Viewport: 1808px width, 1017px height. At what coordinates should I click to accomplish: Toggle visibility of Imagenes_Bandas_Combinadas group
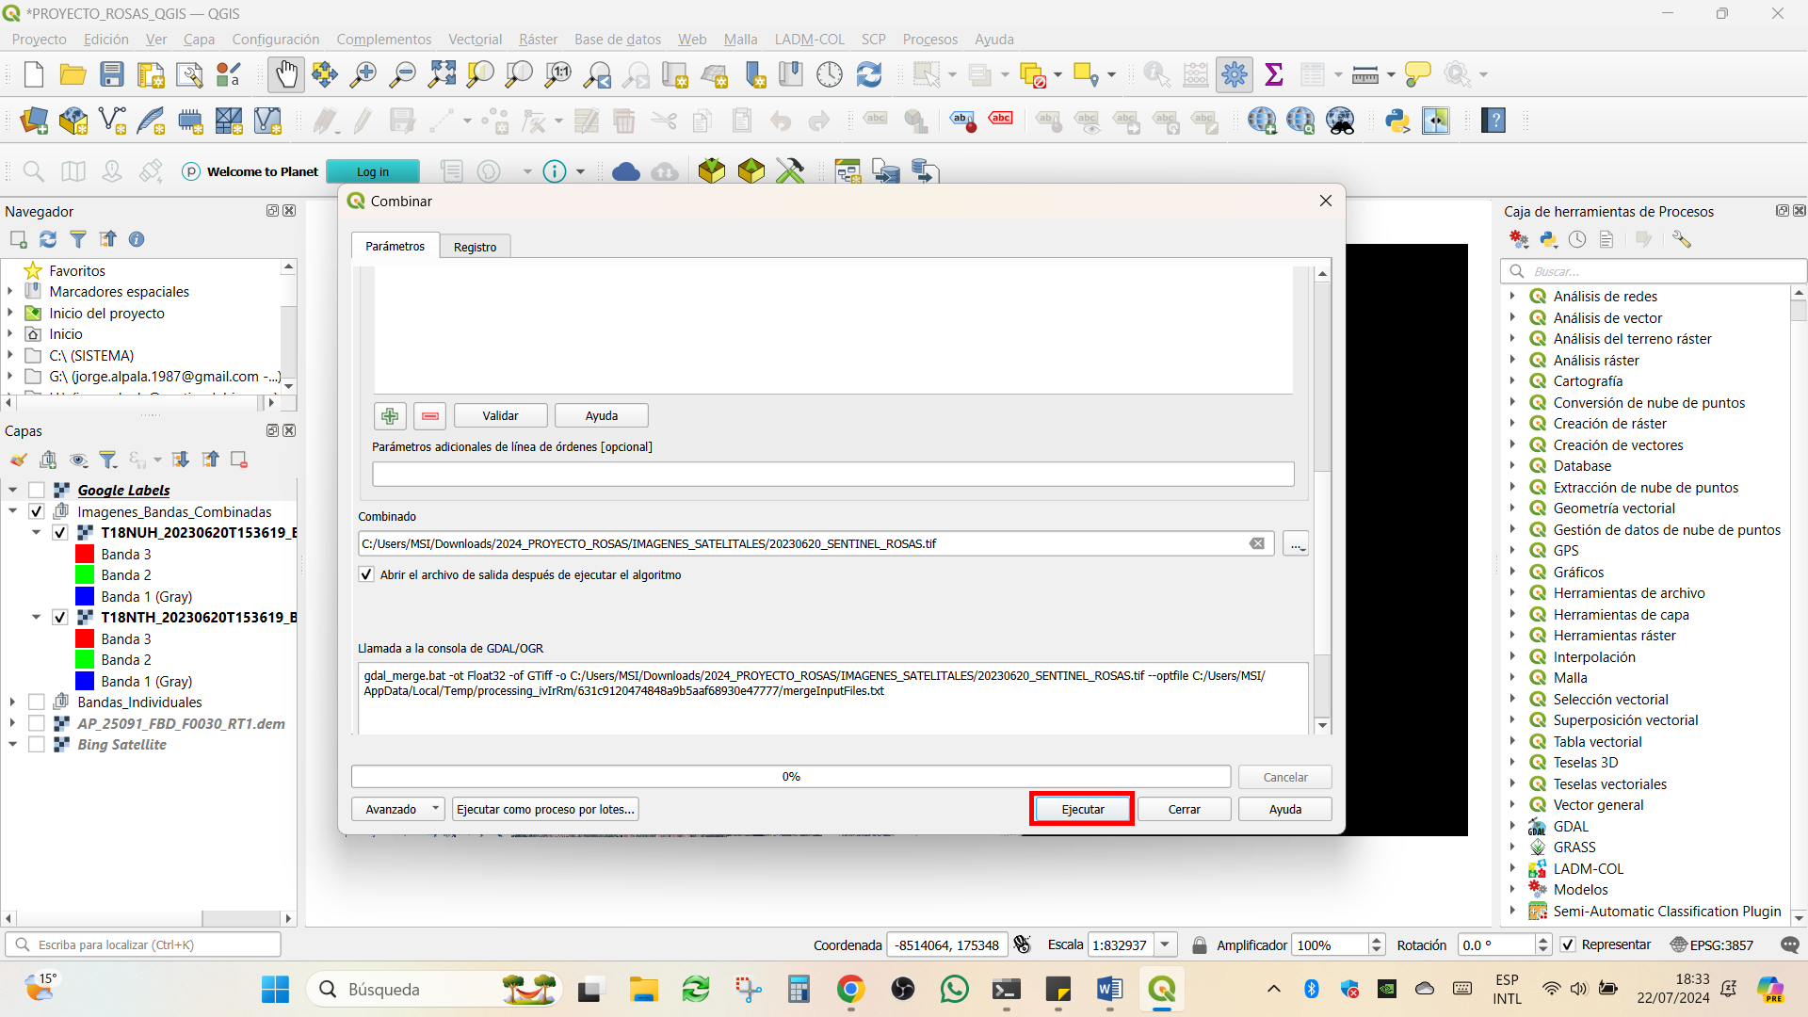[37, 511]
